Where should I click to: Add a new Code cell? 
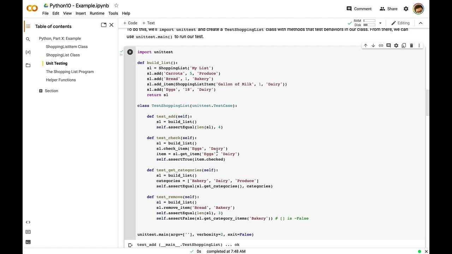[130, 23]
